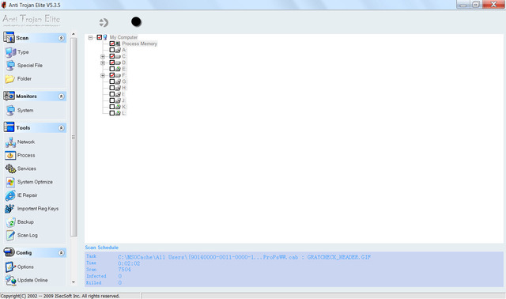Click the Config section header icon

[9, 252]
